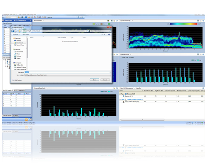The width and height of the screenshot is (208, 164).
Task: Click the red record icon in toolbar
Action: [35, 17]
